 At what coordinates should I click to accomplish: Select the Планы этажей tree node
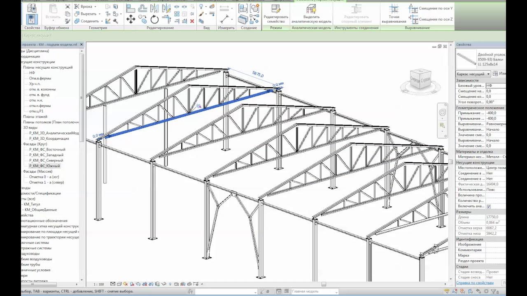35,117
